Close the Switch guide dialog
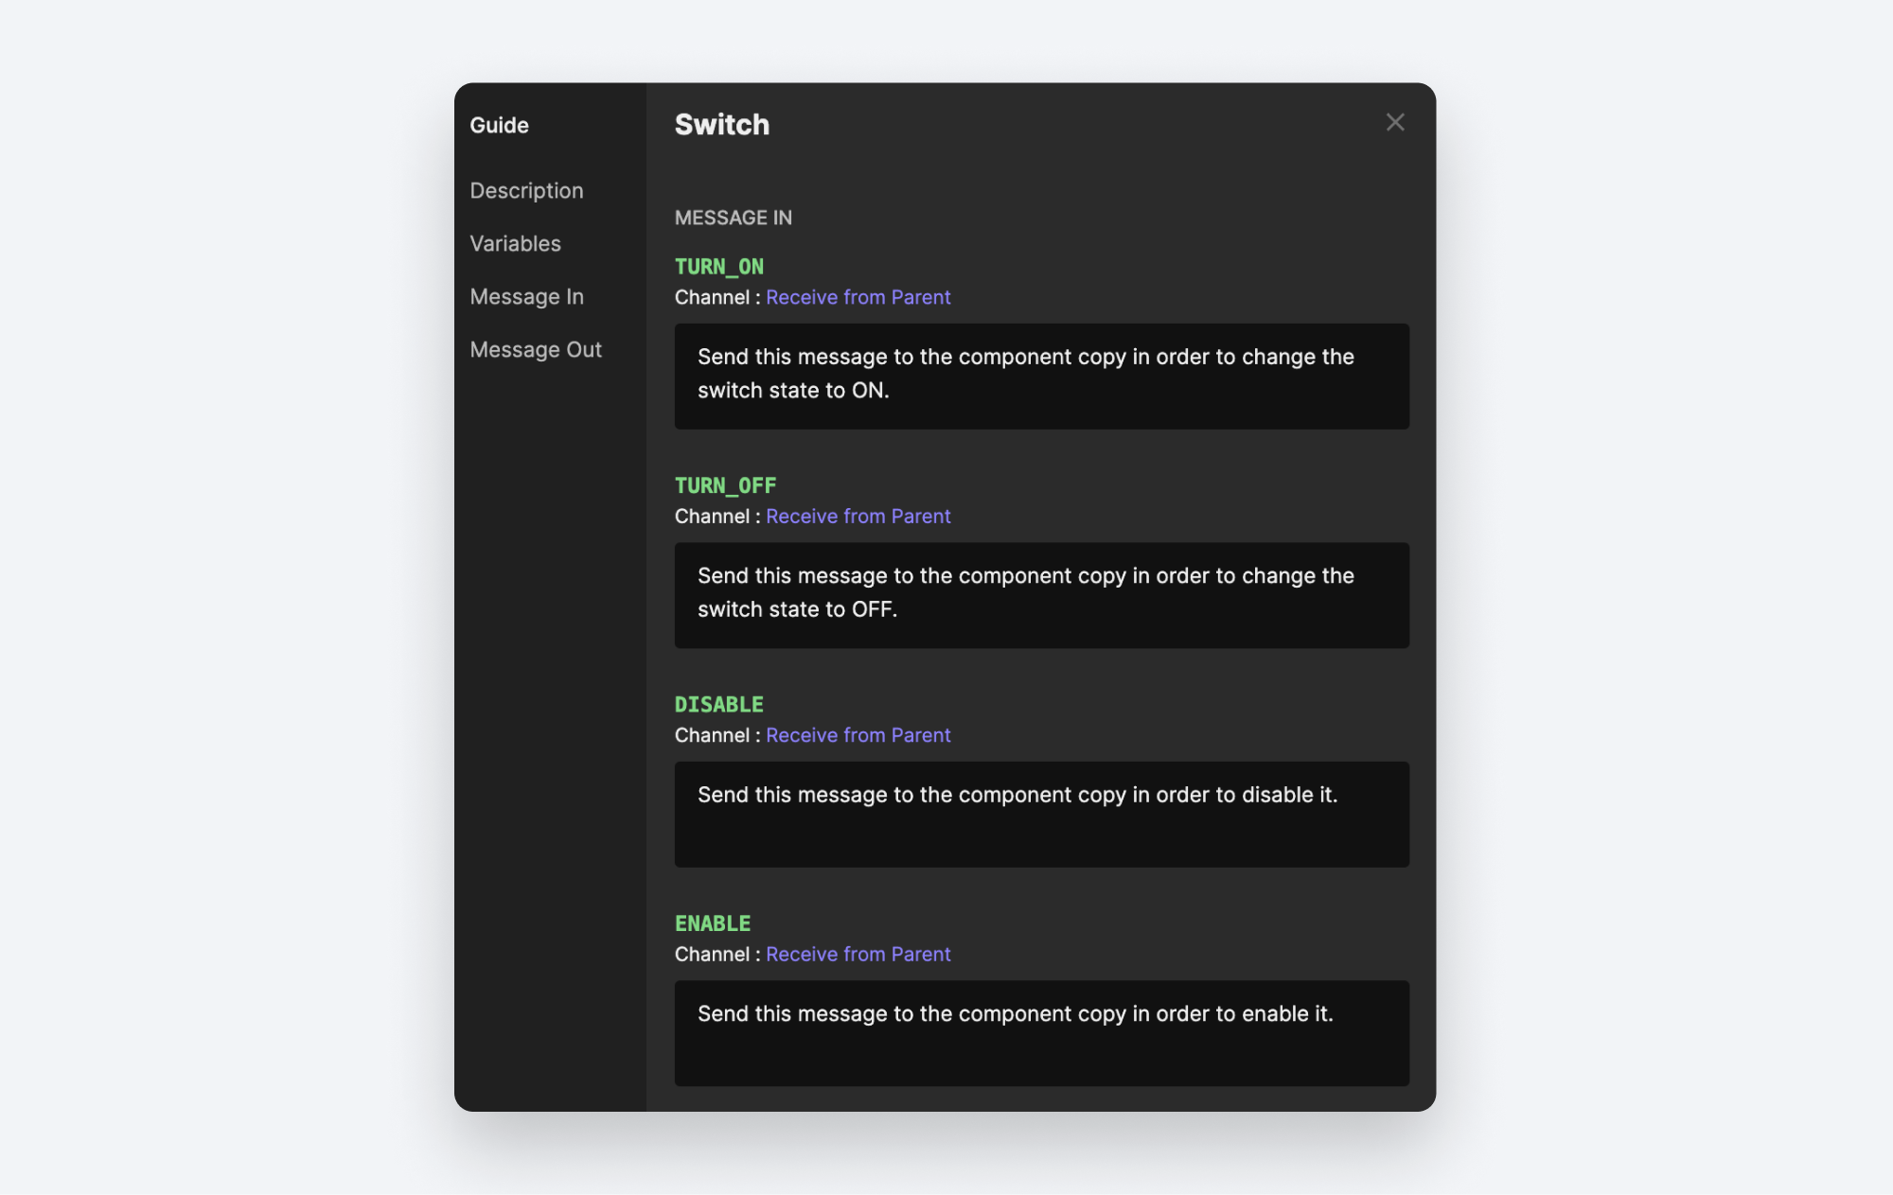Screen dimensions: 1893x1195 pos(1396,121)
